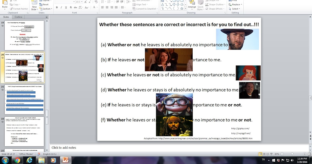Viewport: 312px width, 164px height.
Task: Open the Shape Effects menu
Action: 215,9
